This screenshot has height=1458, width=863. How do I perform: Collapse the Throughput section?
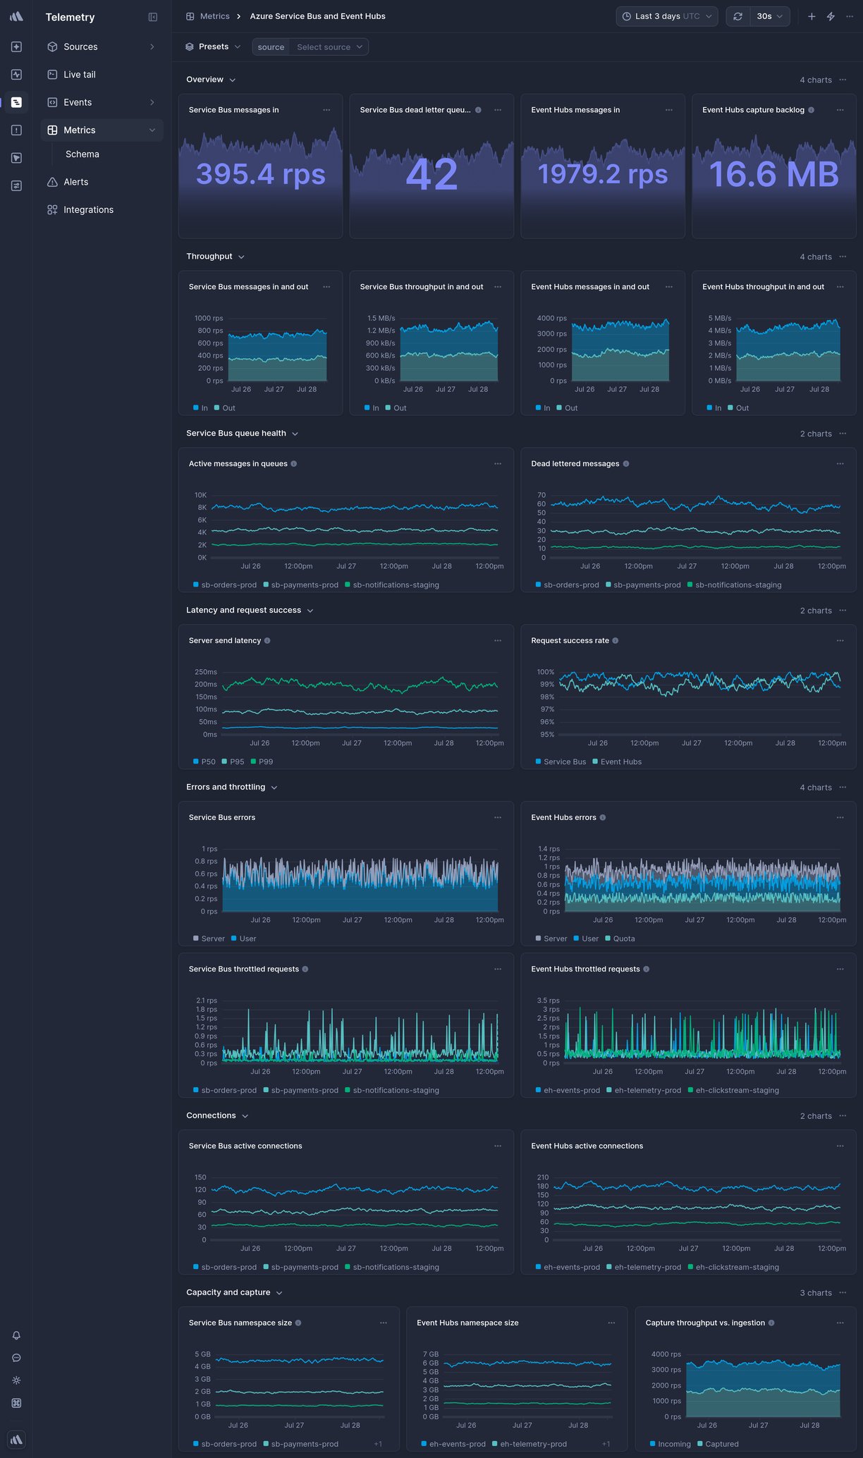tap(241, 257)
